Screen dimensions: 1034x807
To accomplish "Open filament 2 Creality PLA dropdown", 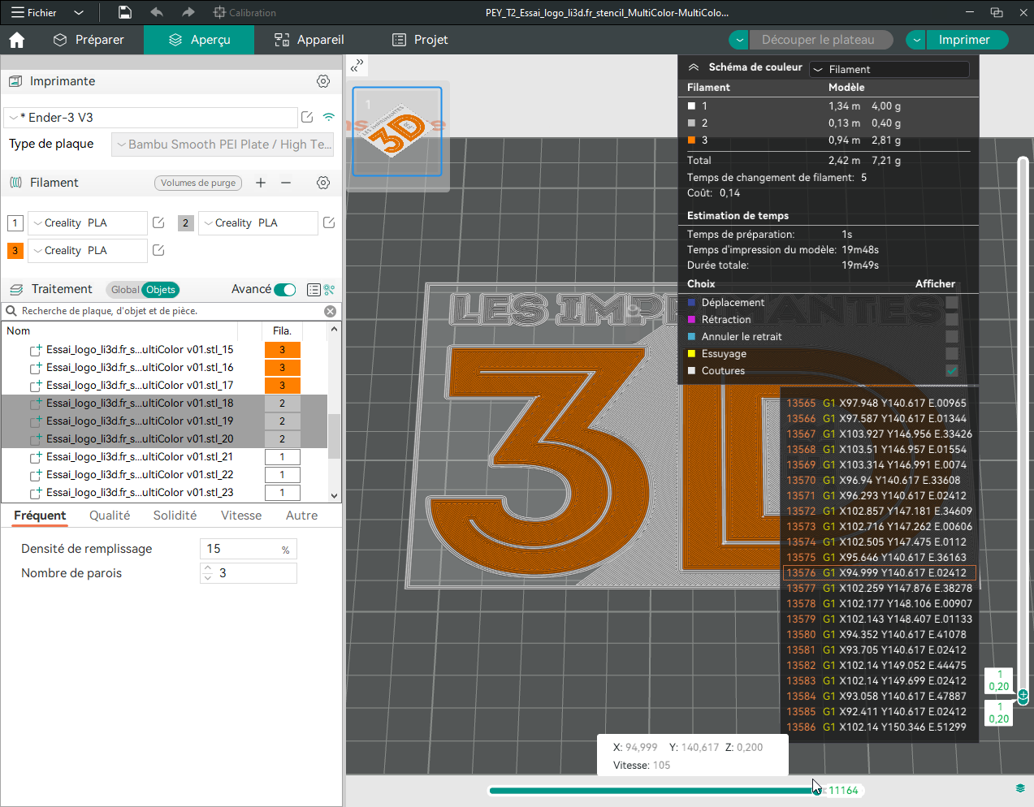I will (258, 223).
